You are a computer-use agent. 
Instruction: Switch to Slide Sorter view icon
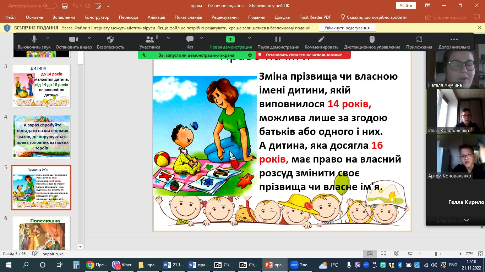[383, 254]
